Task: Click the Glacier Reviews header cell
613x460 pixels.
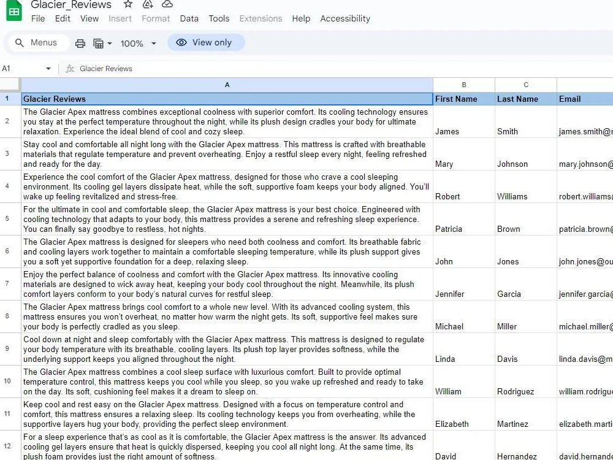Action: pos(227,99)
